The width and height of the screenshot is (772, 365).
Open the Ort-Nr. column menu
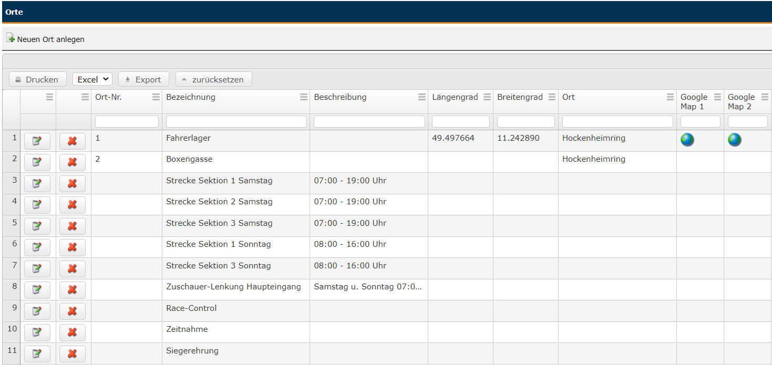[x=156, y=97]
